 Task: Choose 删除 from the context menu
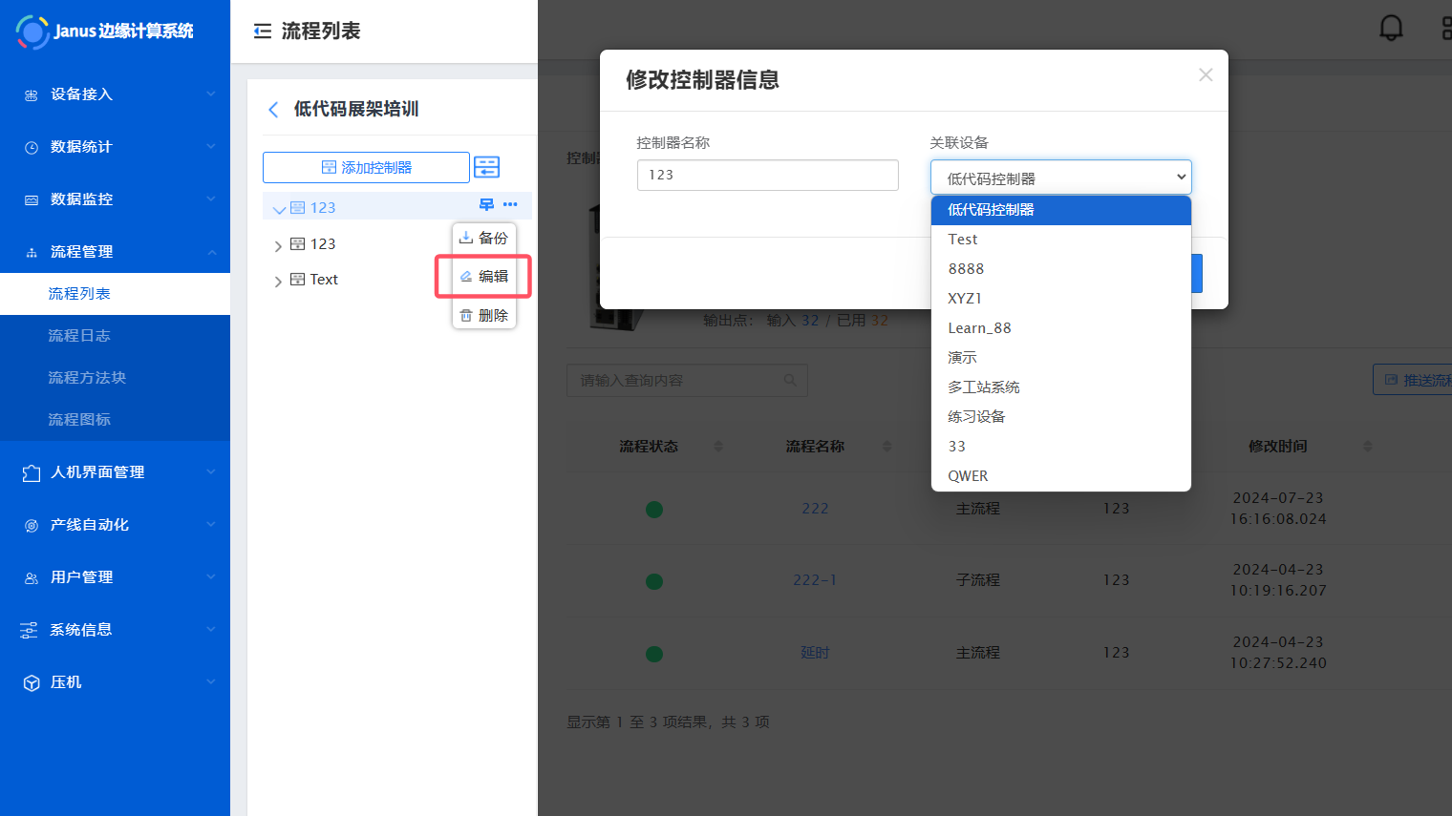tap(483, 315)
